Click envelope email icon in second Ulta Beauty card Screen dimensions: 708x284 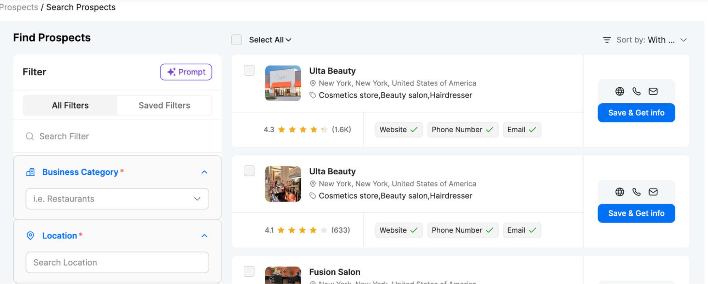653,192
